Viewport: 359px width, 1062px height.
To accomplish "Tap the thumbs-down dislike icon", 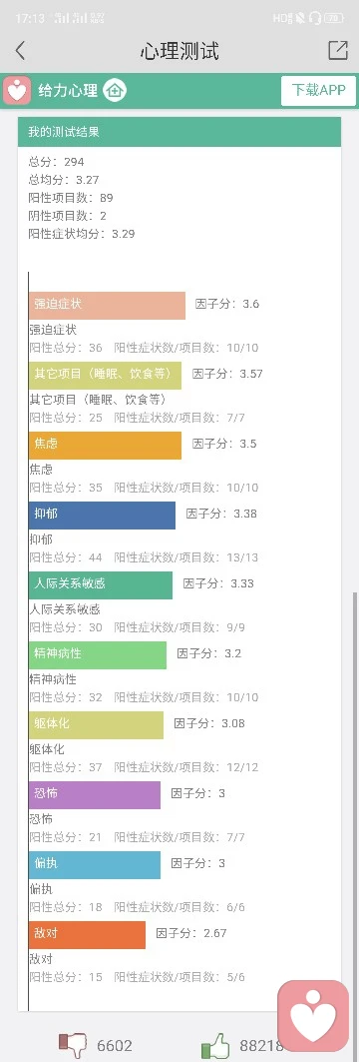I will pyautogui.click(x=74, y=1044).
